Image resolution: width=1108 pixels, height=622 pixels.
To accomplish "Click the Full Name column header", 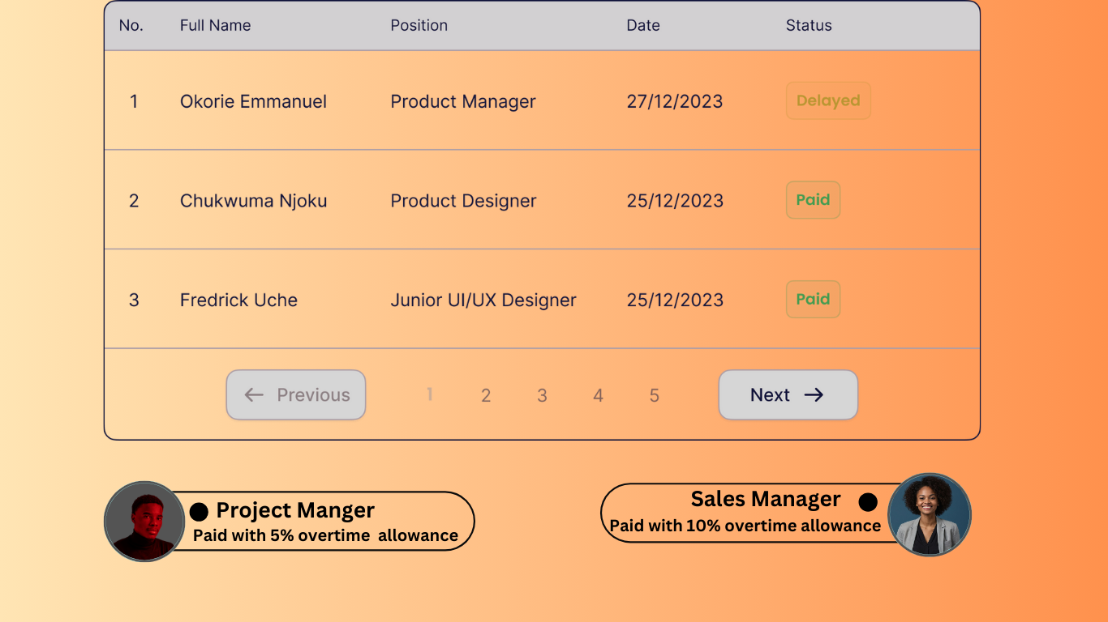I will [x=215, y=25].
